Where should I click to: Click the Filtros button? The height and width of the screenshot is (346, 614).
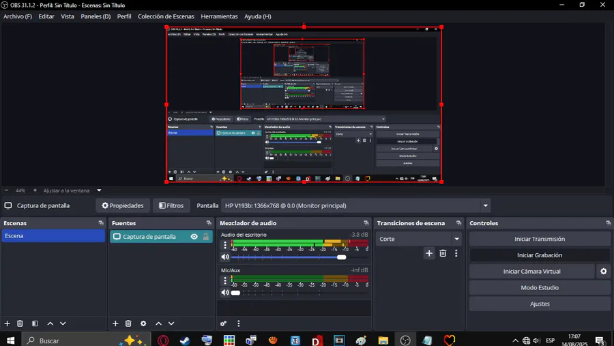point(171,205)
